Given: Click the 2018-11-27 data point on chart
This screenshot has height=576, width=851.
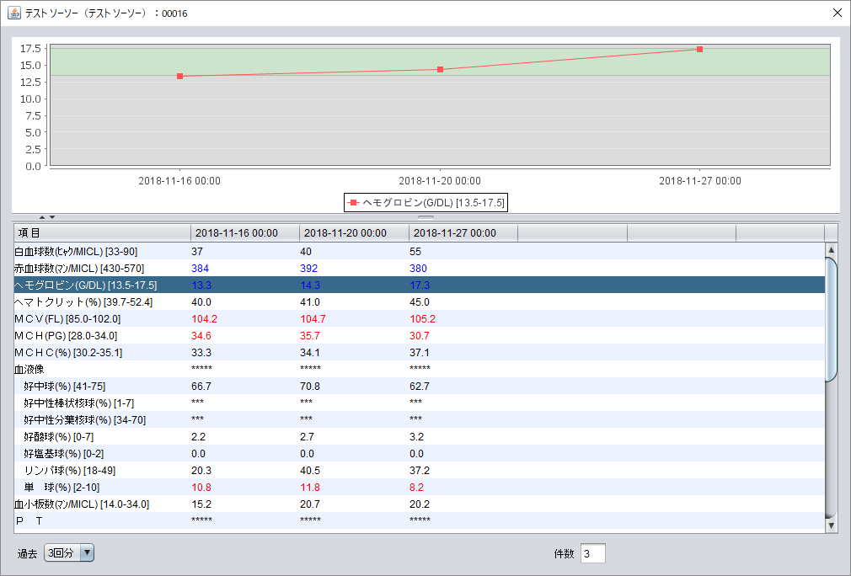Looking at the screenshot, I should tap(699, 49).
